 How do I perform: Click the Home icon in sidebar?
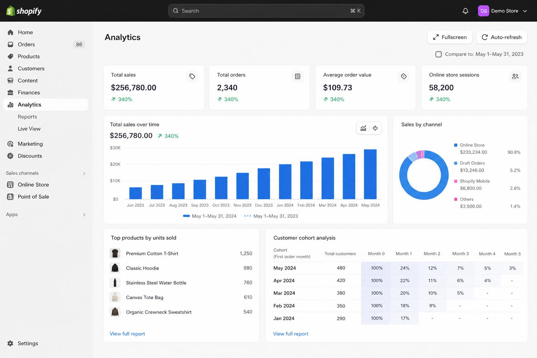pyautogui.click(x=10, y=32)
